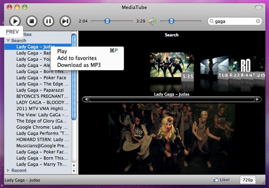Select Musicians@Google Pre... row
Viewport: 269px width, 188px height.
[38, 145]
